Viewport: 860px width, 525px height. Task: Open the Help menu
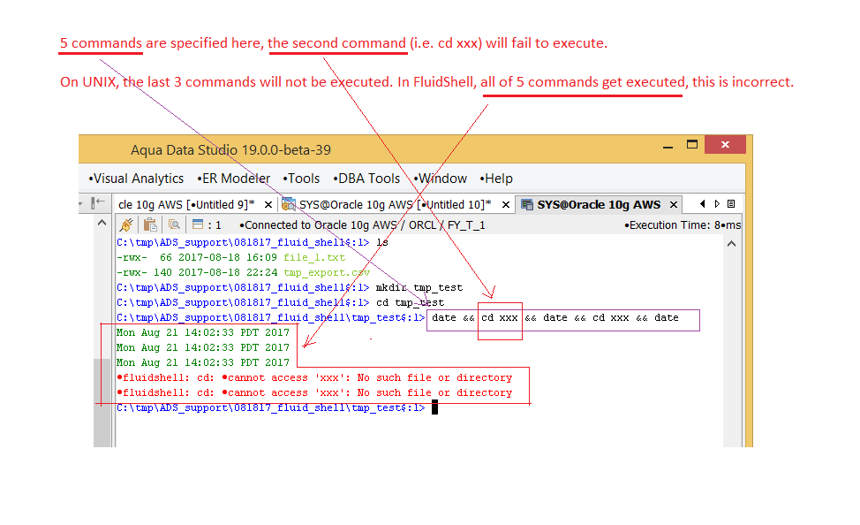(496, 179)
